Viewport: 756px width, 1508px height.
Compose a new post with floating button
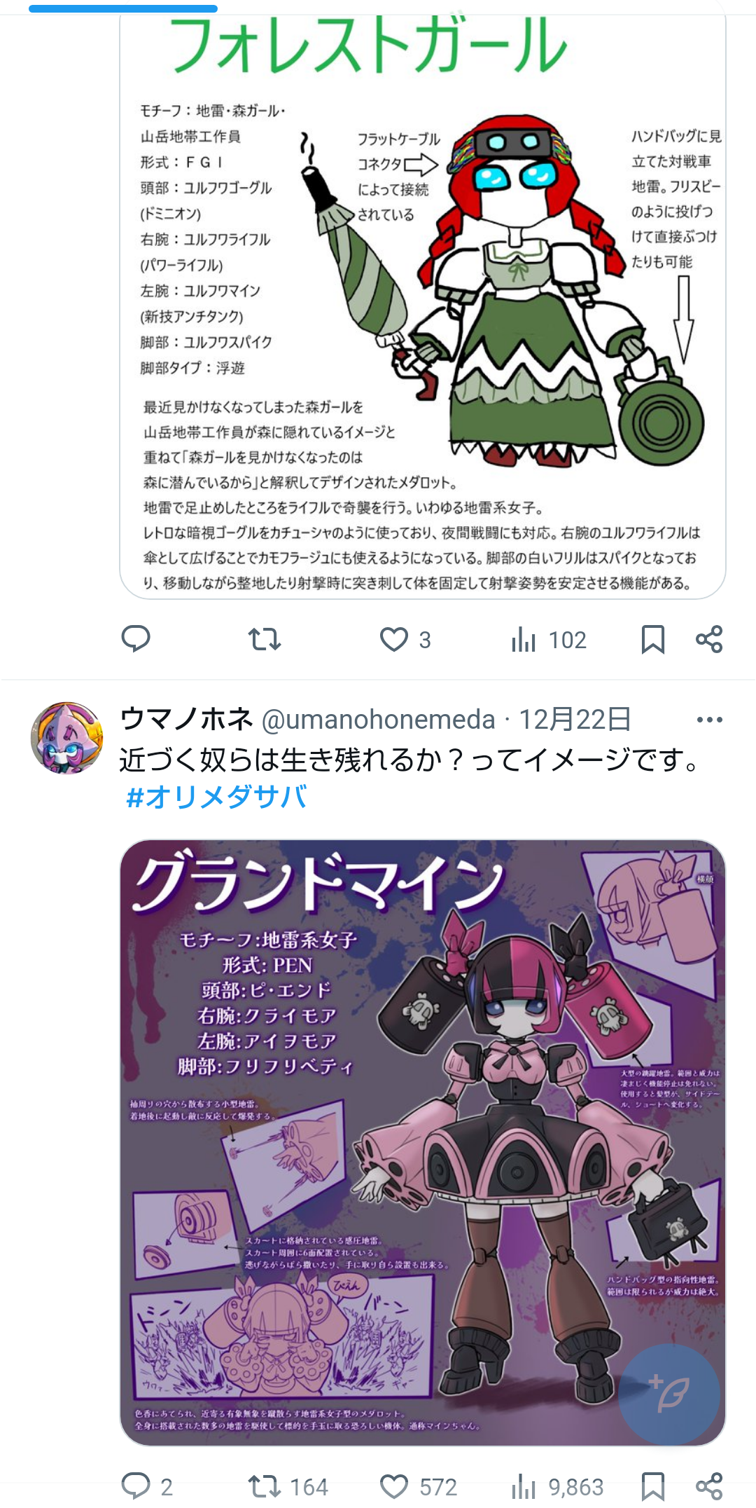pos(669,1394)
